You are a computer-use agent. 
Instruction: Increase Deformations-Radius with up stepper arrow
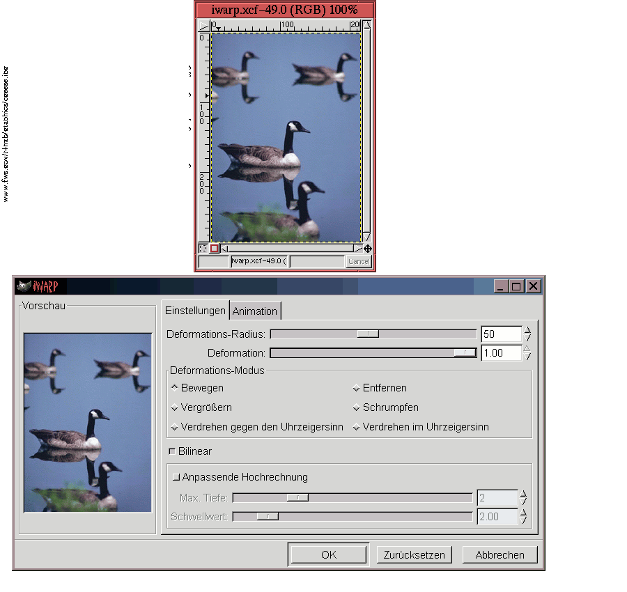click(527, 330)
